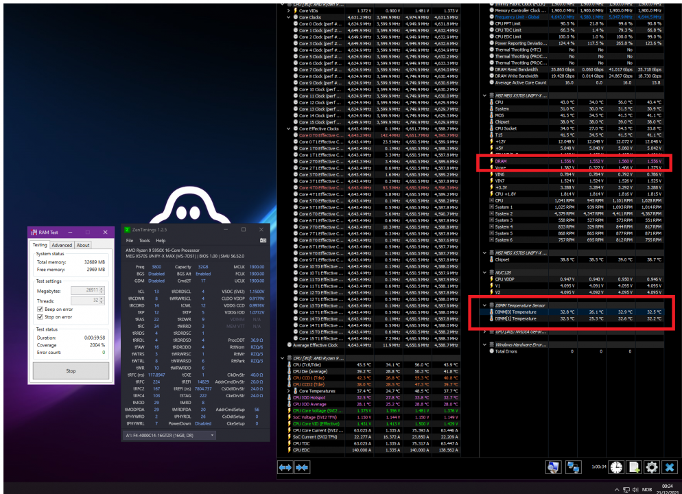
Task: Close sensors using the blue X icon
Action: (670, 467)
